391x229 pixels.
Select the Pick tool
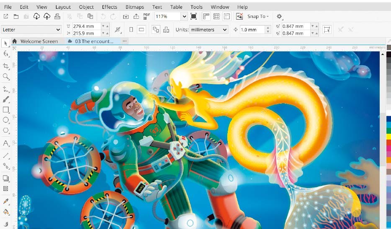pyautogui.click(x=6, y=43)
